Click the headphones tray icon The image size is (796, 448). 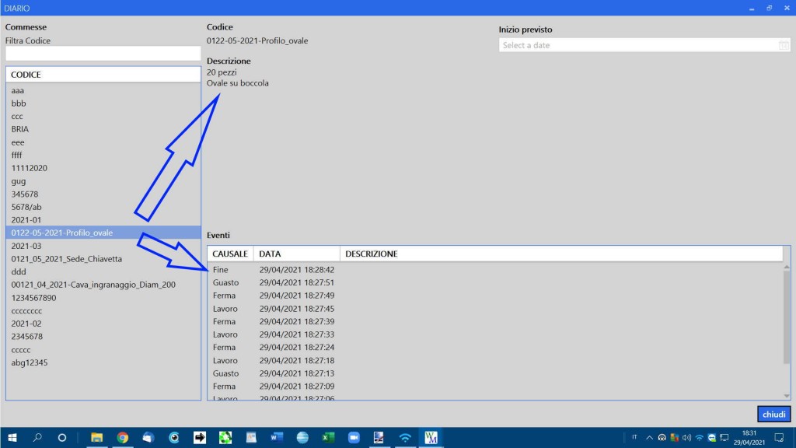pos(662,437)
